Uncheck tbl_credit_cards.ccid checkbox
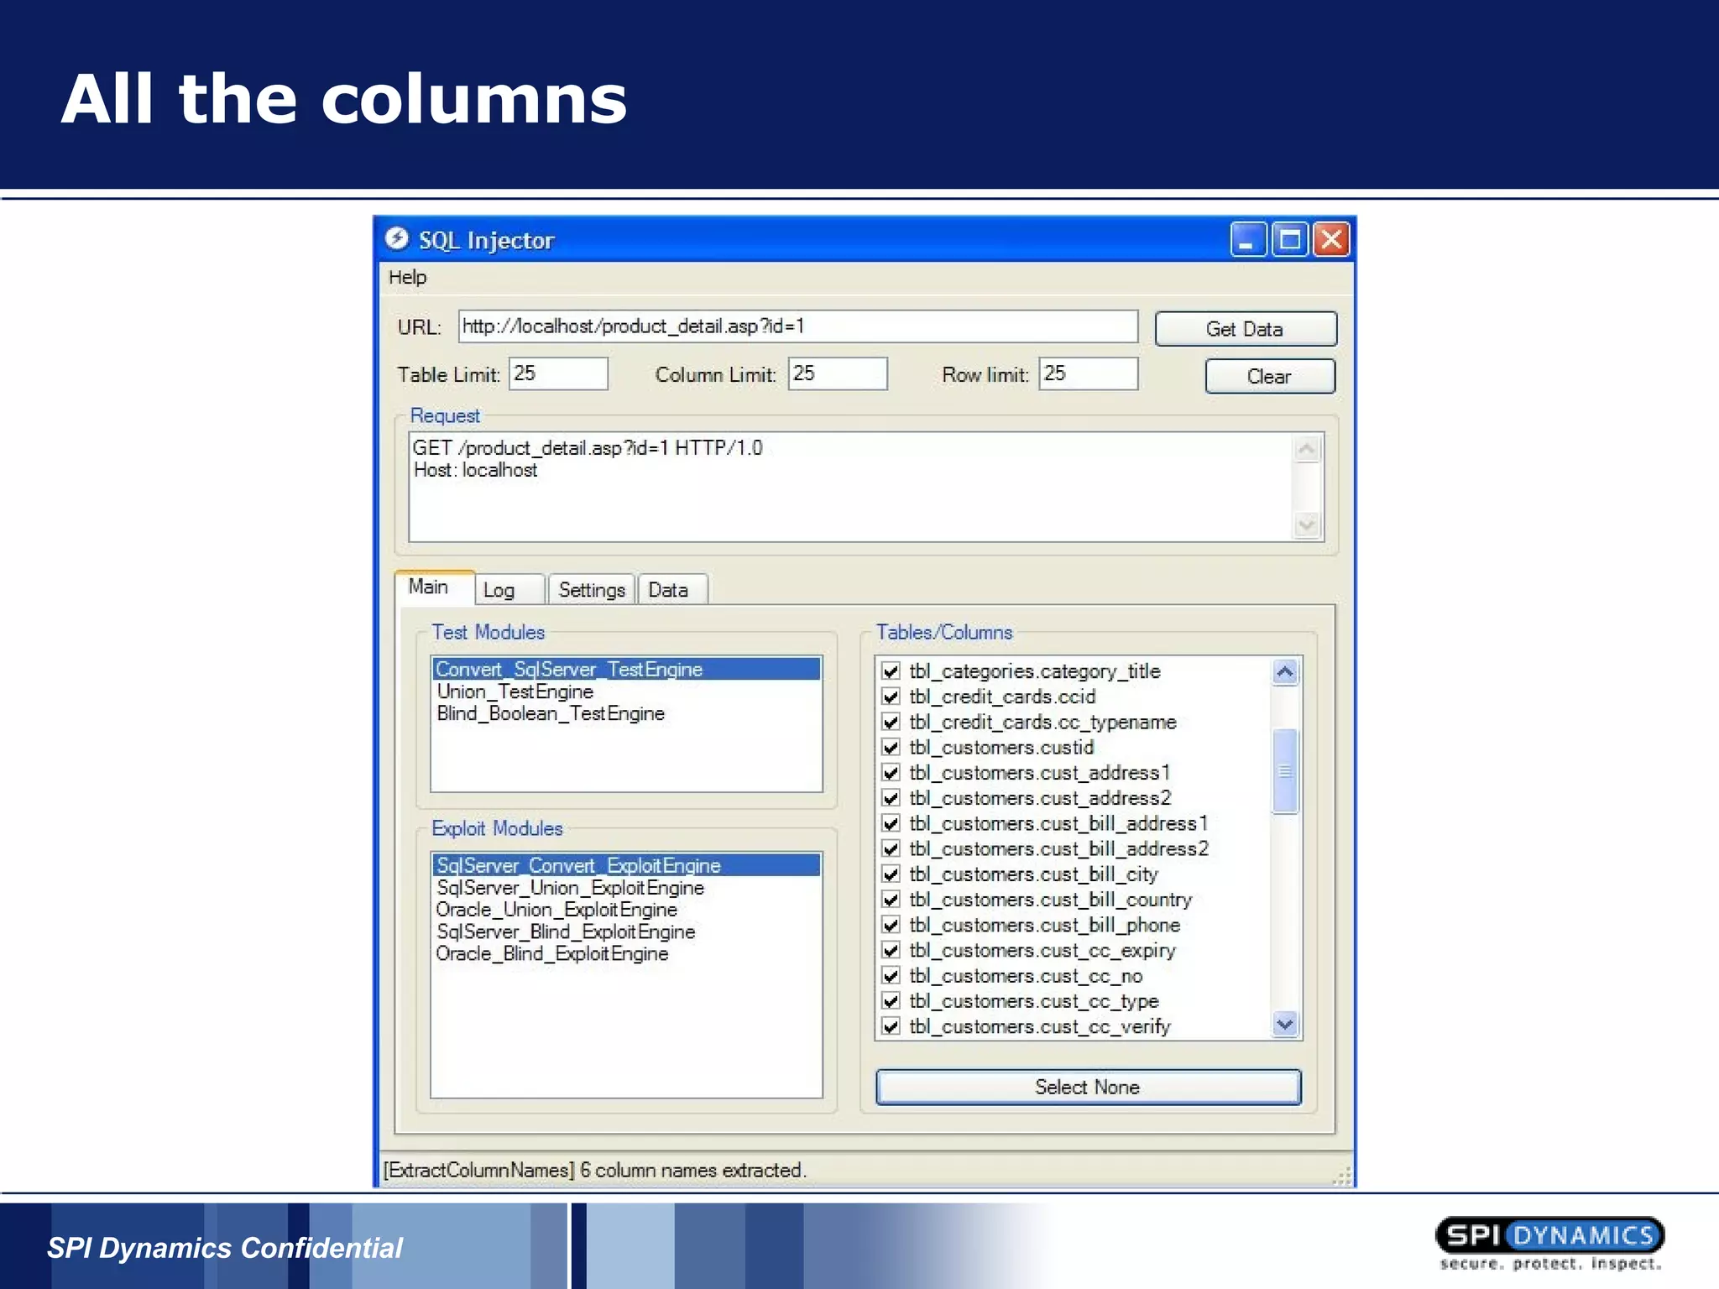Screen dimensions: 1719x1289 [x=891, y=697]
